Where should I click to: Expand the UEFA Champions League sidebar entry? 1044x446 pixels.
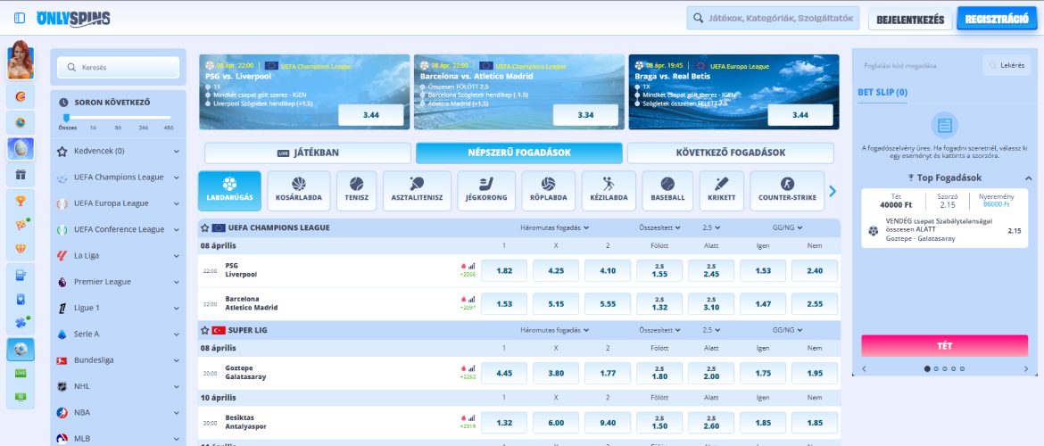[118, 178]
